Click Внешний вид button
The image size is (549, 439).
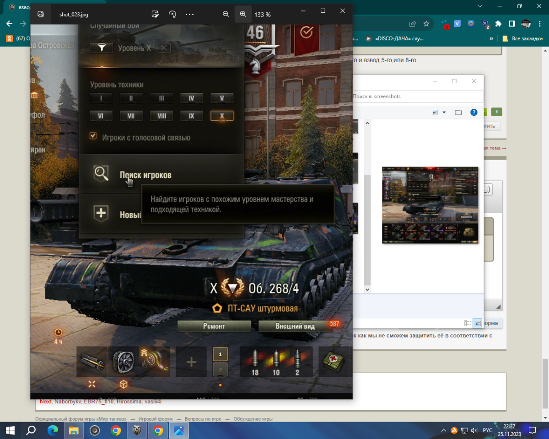[x=295, y=326]
